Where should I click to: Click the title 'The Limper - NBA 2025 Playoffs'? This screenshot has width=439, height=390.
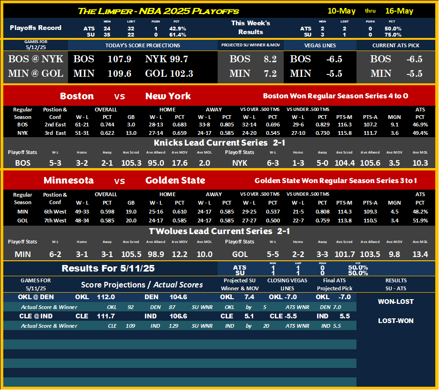point(158,11)
